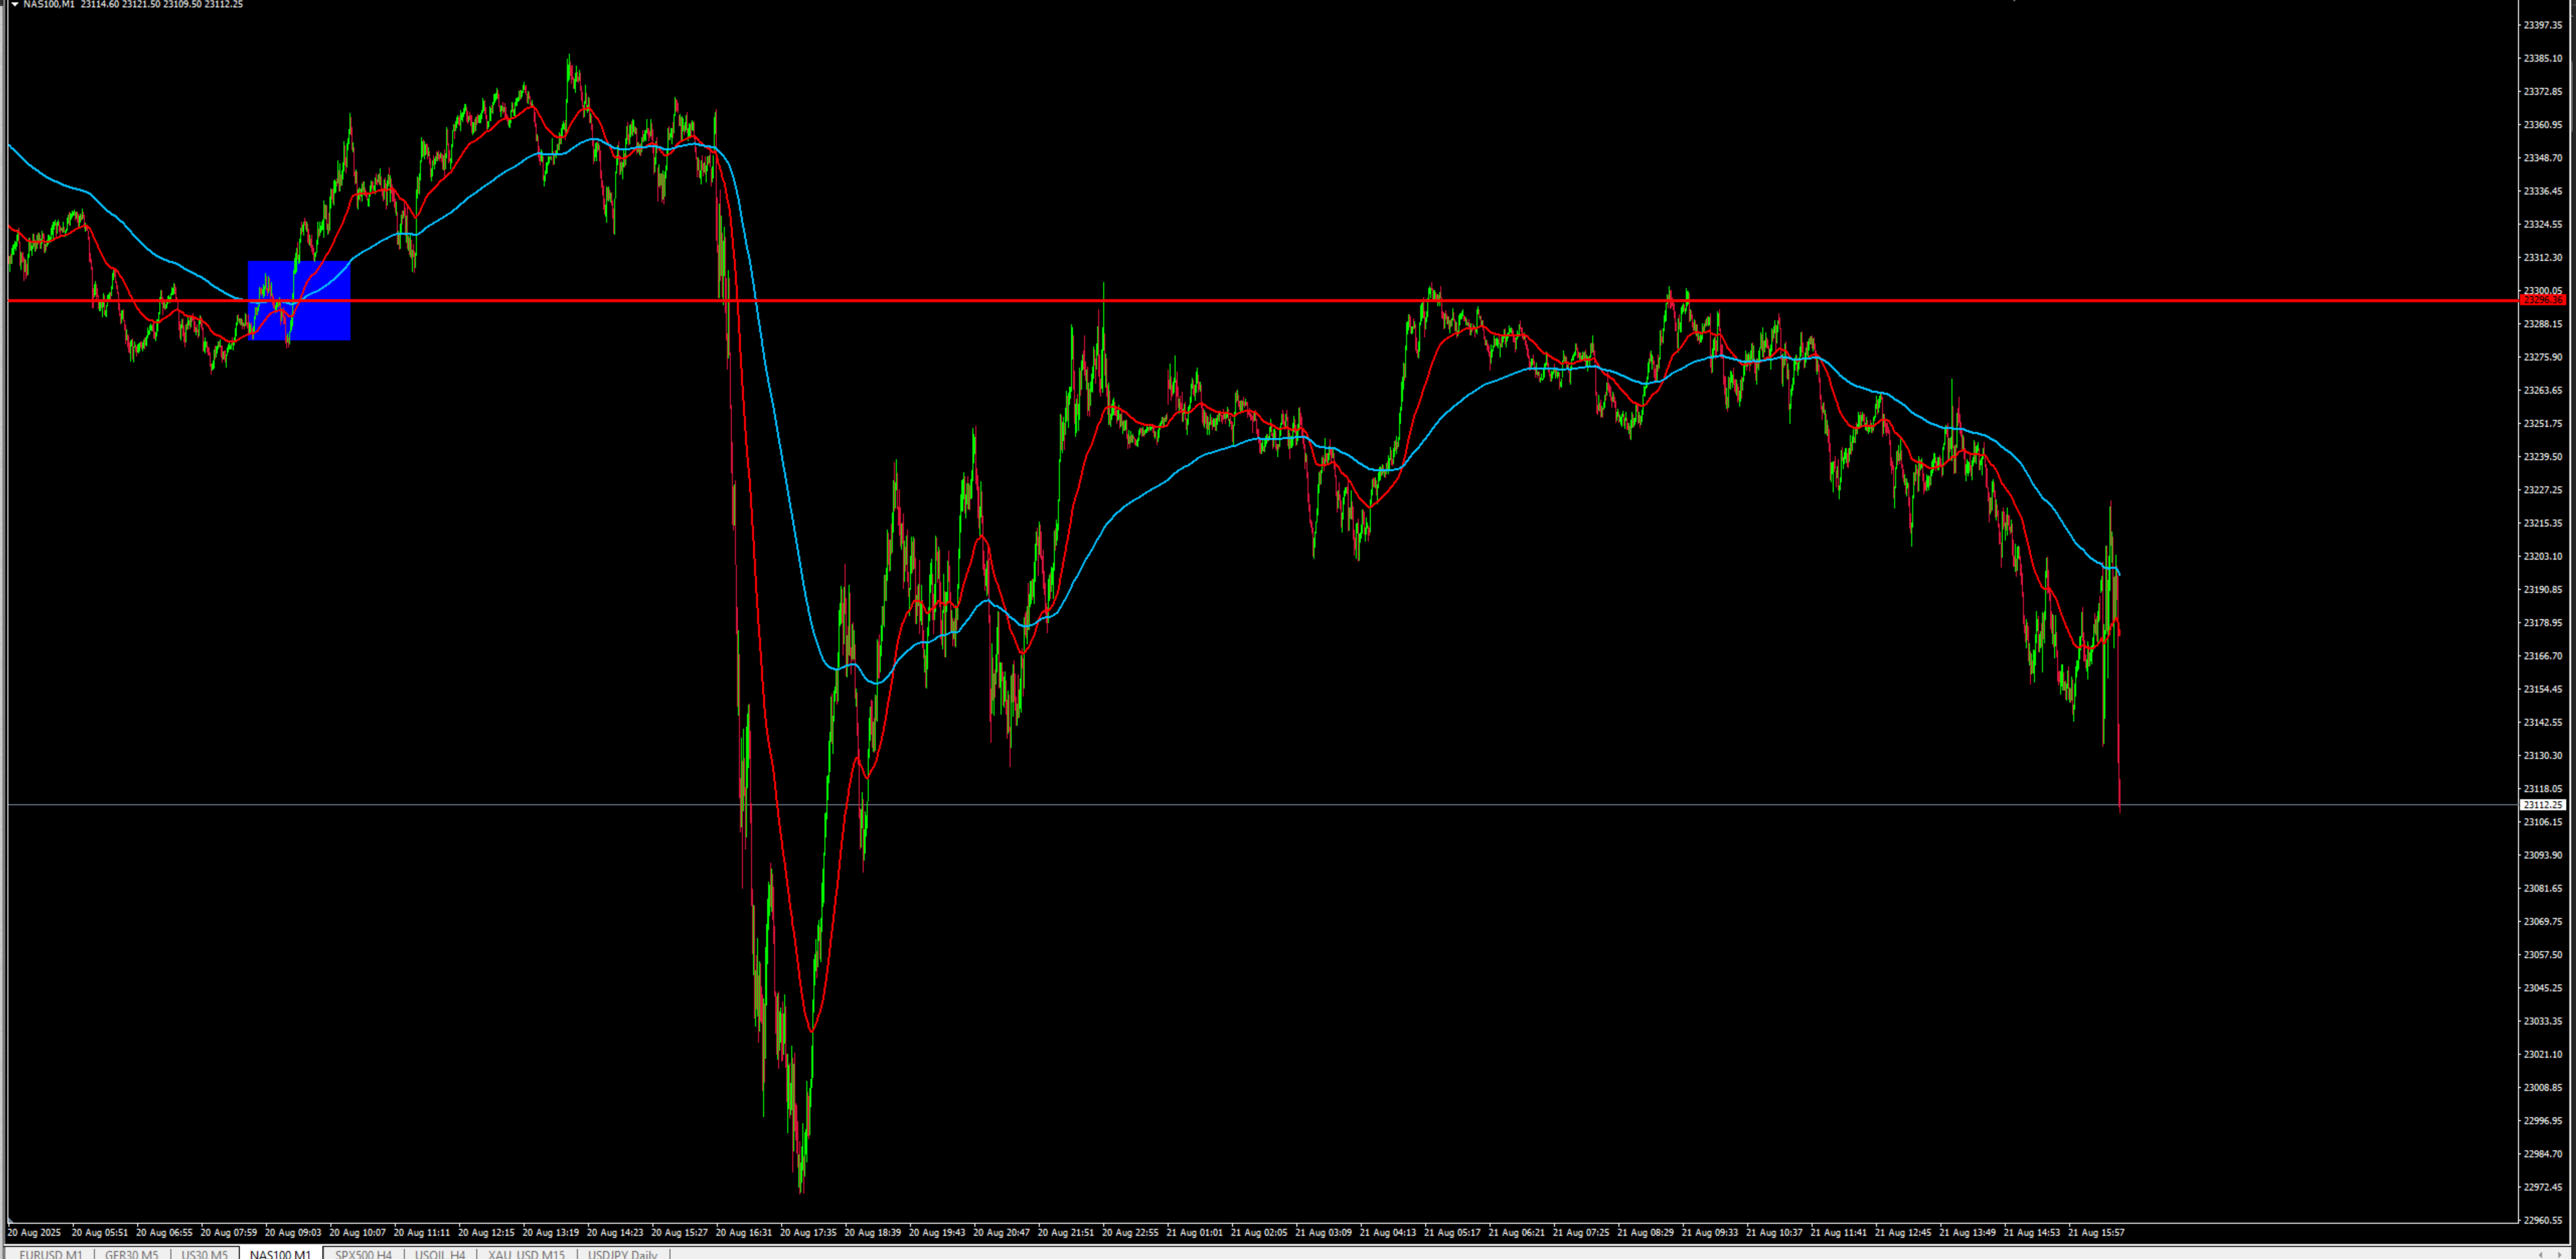Open the USOIL H4 chart tab
Viewport: 2576px width, 1259px height.
click(439, 1254)
